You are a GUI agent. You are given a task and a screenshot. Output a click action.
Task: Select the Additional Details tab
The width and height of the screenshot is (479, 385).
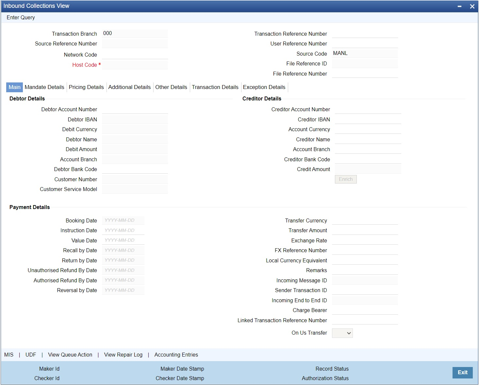(129, 87)
